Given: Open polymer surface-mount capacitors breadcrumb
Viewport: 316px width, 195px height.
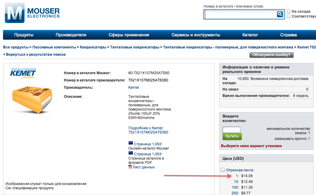Looking at the screenshot, I should point(228,47).
